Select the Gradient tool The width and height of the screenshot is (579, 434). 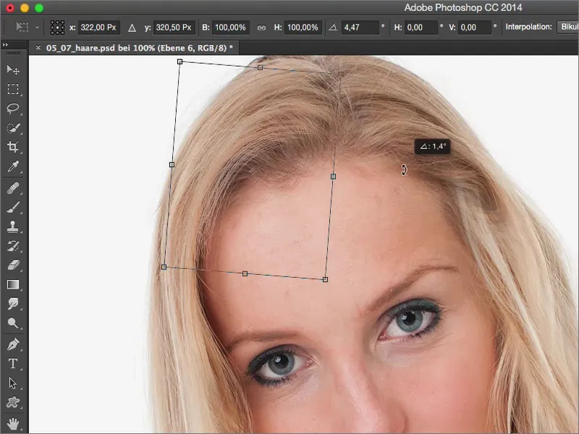click(x=13, y=284)
